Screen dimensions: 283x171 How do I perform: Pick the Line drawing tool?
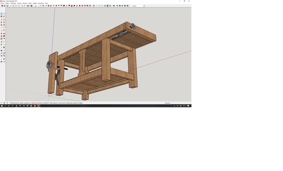(x=1, y=20)
